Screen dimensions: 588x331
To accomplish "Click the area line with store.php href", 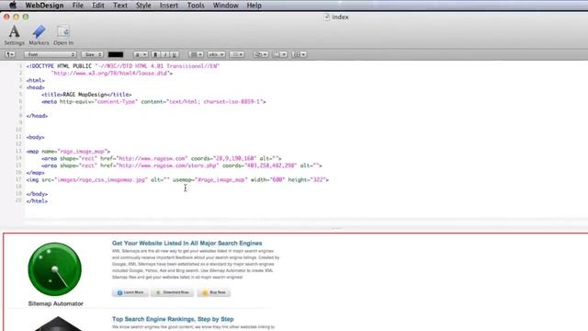I will tap(182, 165).
